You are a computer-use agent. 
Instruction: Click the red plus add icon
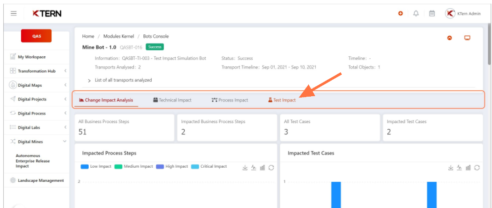[x=401, y=13]
